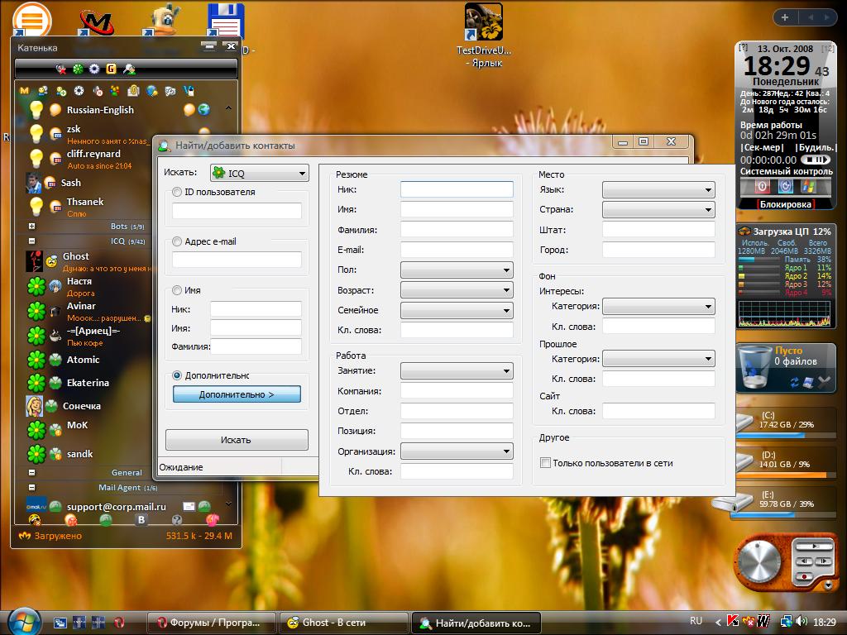The image size is (847, 635).
Task: Select the 'ID пользователя' radio button
Action: [177, 192]
